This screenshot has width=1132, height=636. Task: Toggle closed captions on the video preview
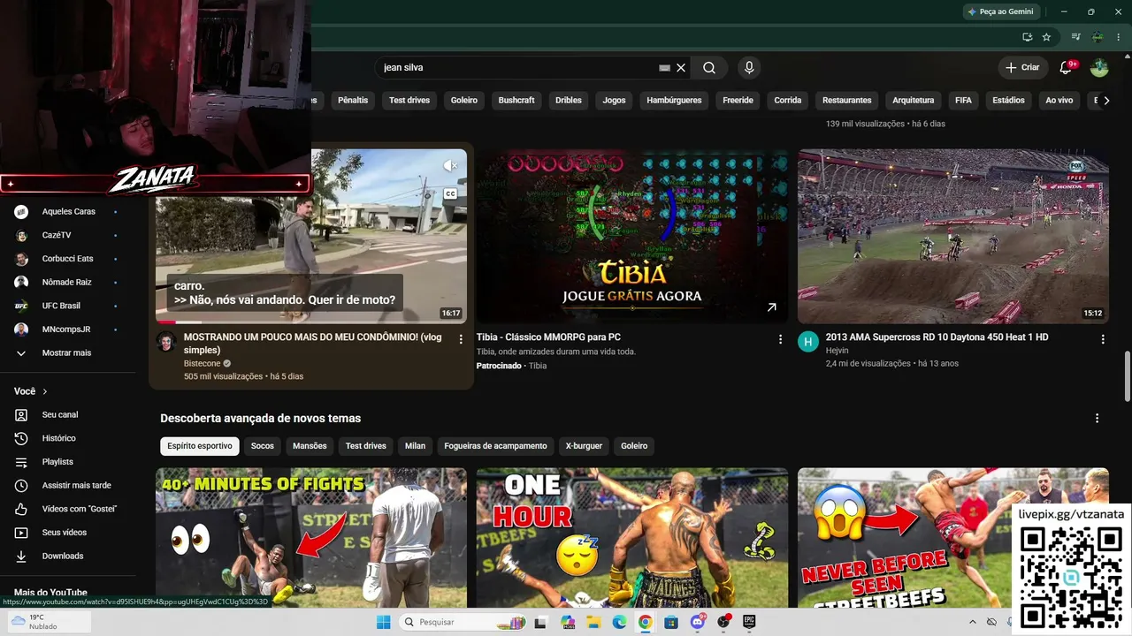[450, 193]
